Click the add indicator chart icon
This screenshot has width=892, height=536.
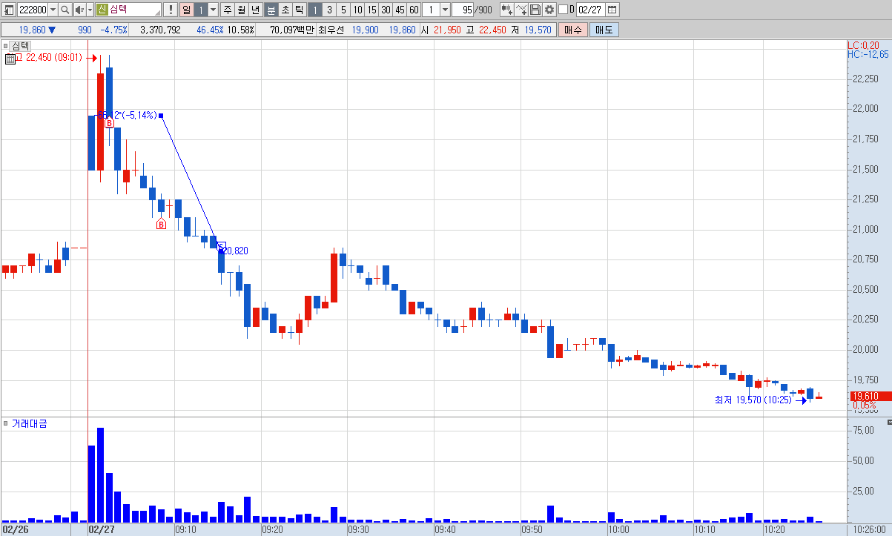pyautogui.click(x=507, y=10)
